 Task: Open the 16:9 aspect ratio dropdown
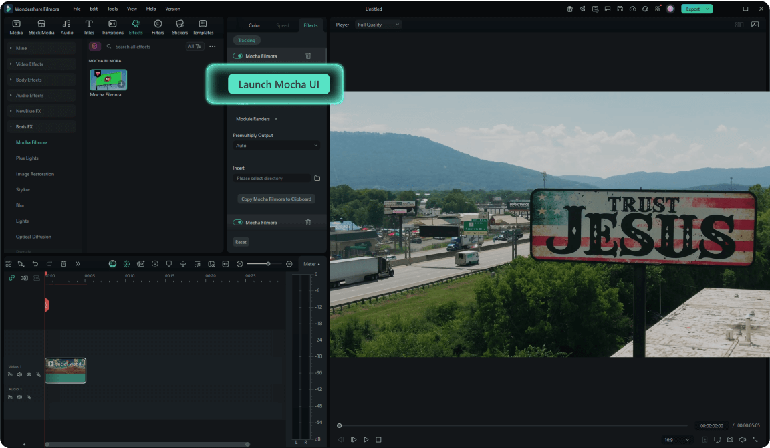[676, 440]
